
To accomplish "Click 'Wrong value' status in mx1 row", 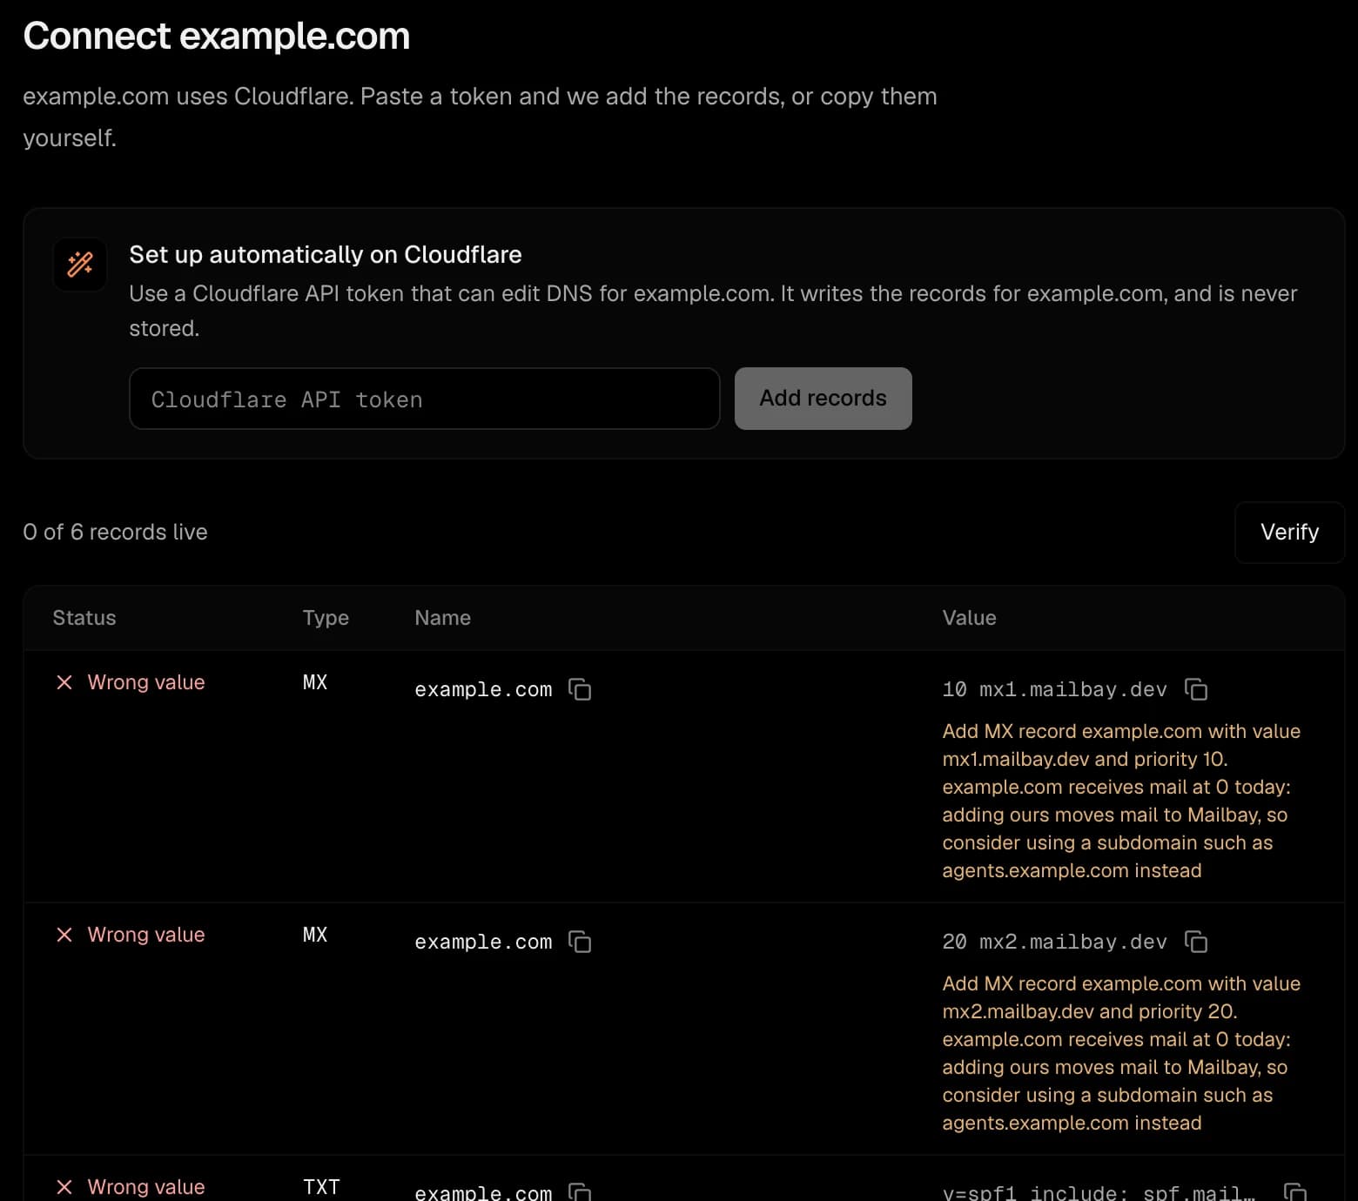I will click(x=146, y=682).
